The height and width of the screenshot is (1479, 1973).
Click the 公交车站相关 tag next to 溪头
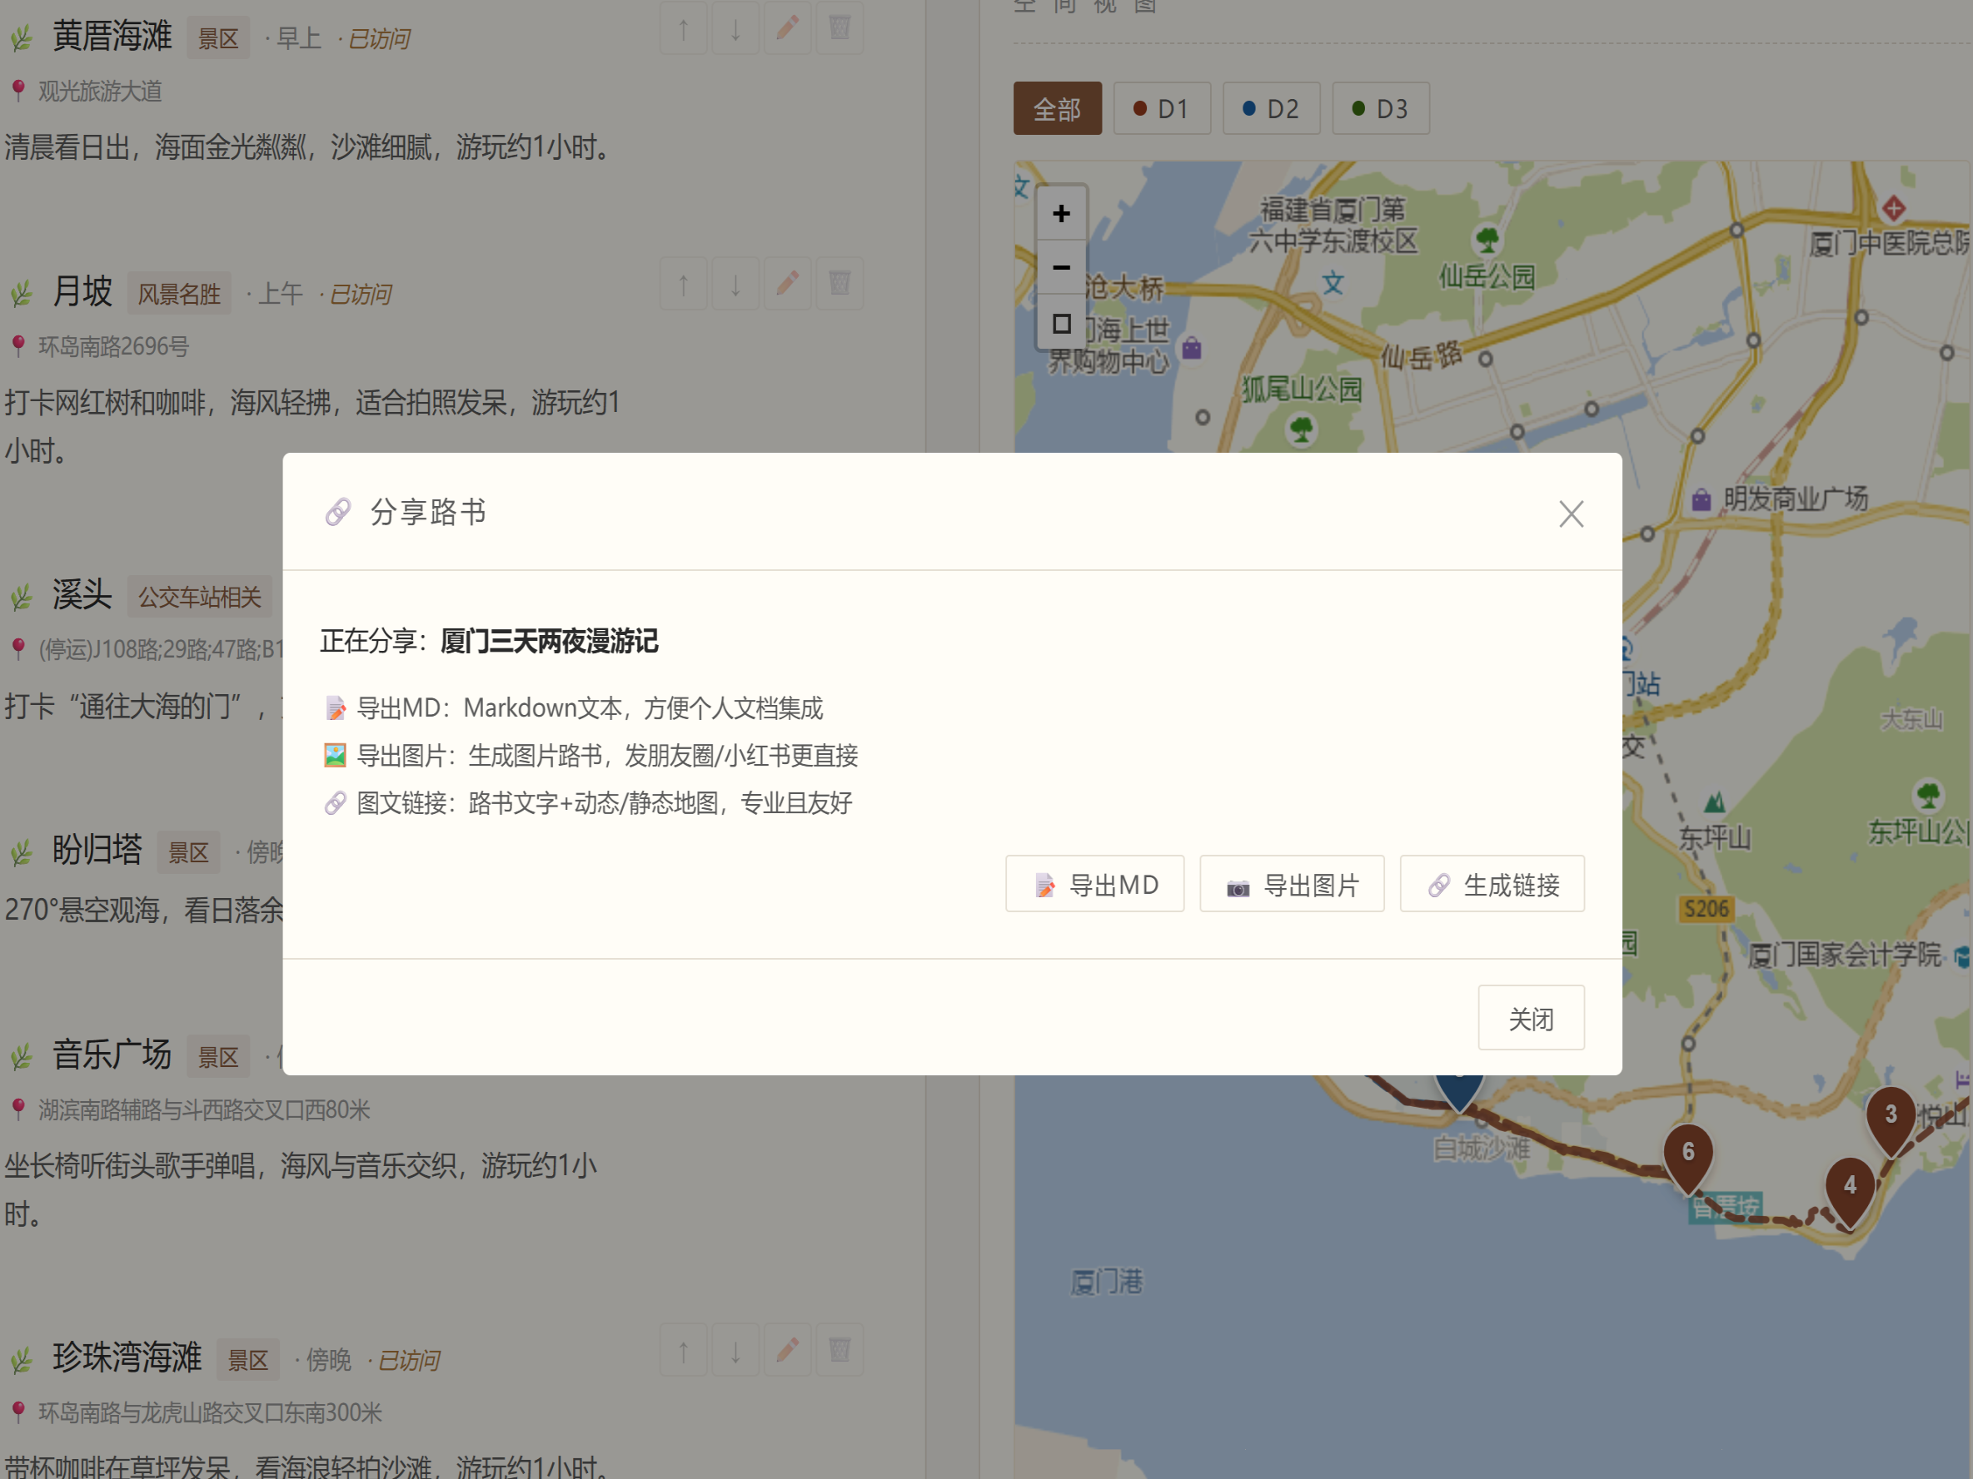coord(199,597)
